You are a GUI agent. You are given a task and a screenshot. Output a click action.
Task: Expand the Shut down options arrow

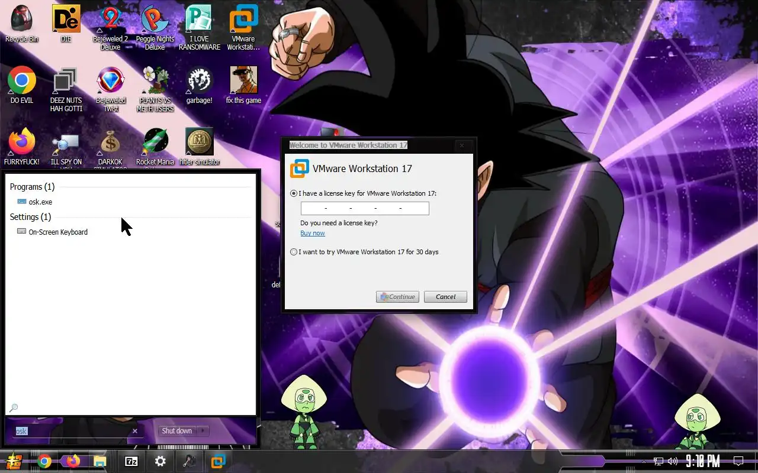click(x=203, y=431)
